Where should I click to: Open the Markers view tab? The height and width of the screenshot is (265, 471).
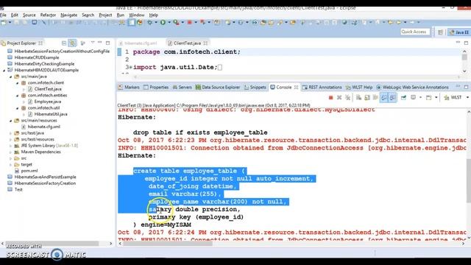(129, 87)
